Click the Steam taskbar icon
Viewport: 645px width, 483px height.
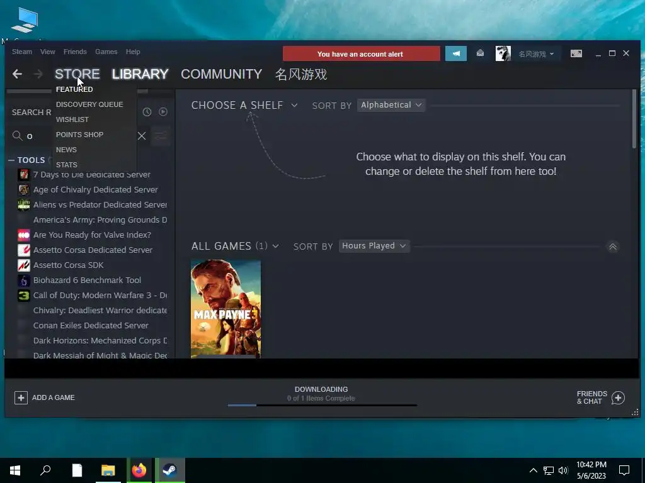tap(169, 470)
